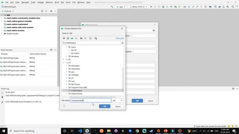The image size is (239, 134).
Task: Open the app run configuration dropdown
Action: pyautogui.click(x=121, y=7)
